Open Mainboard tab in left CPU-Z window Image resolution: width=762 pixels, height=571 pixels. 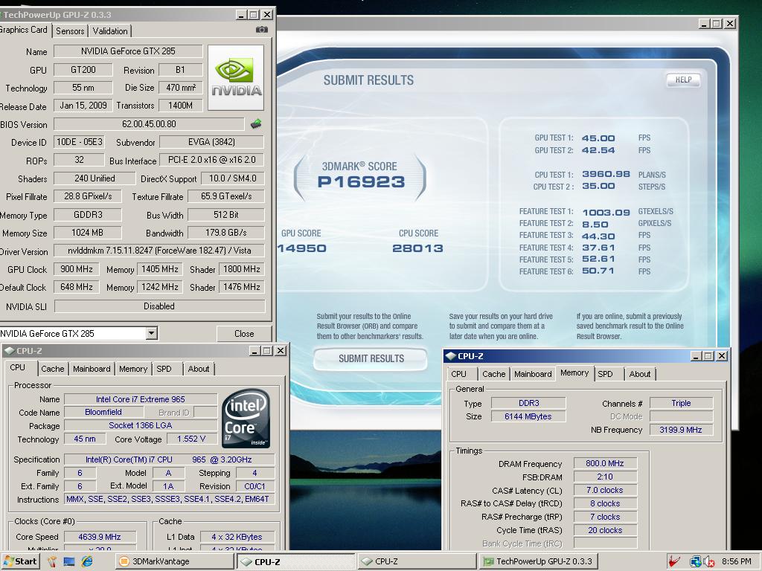92,369
